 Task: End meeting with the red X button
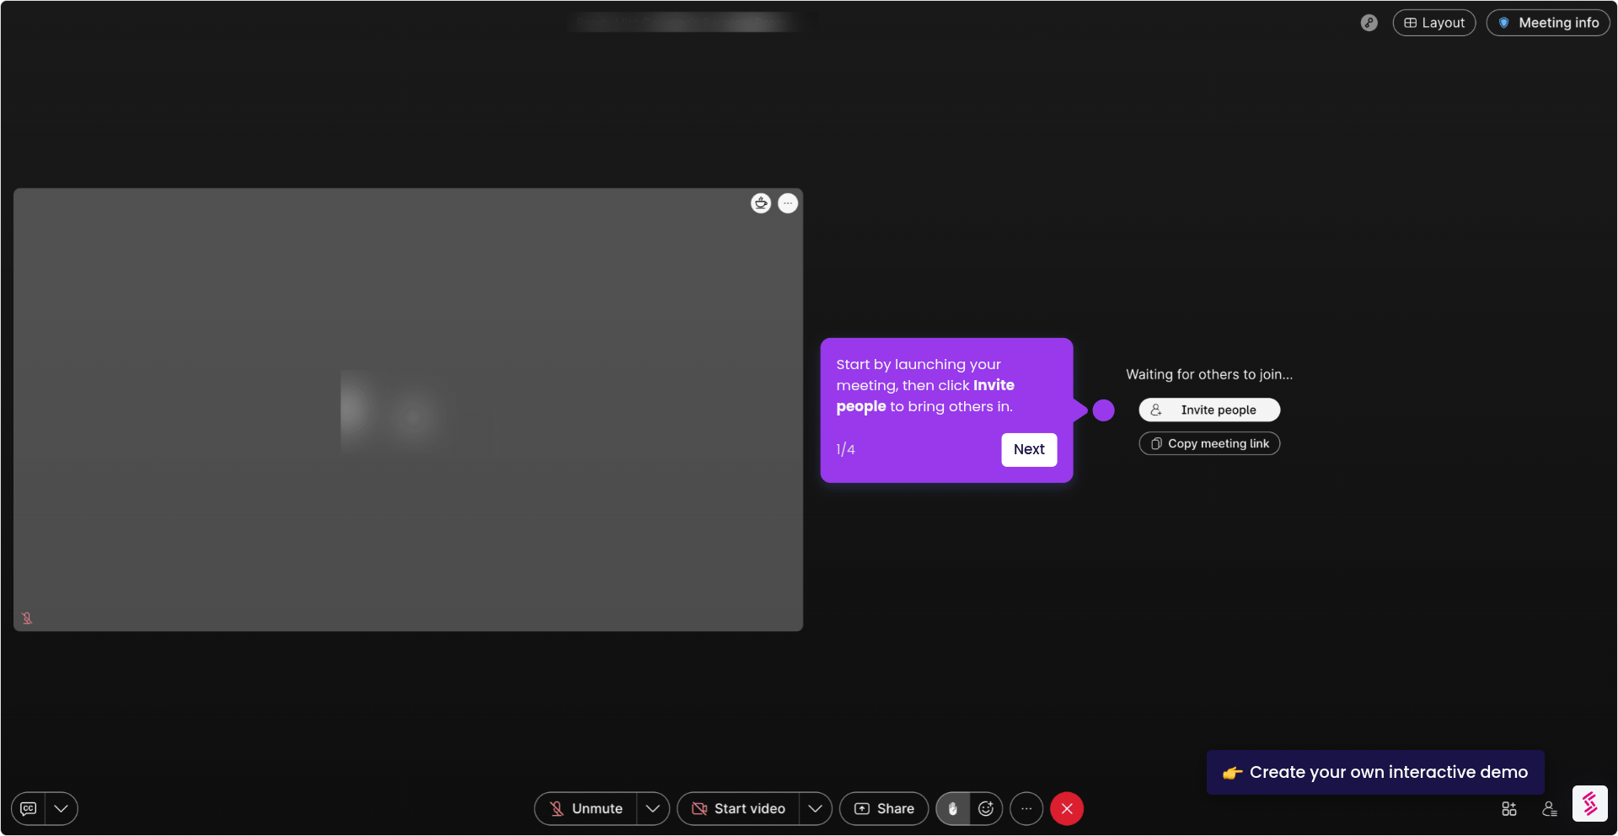point(1067,808)
